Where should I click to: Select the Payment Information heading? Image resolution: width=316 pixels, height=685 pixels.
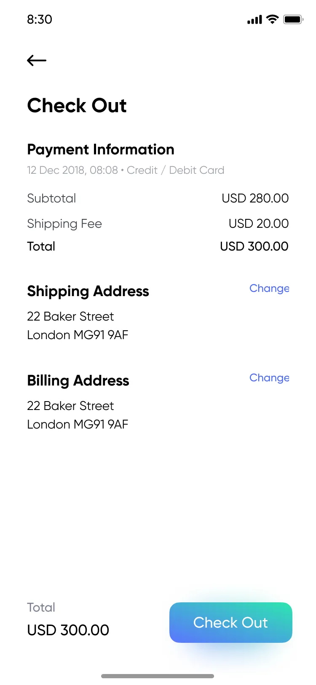(x=101, y=149)
